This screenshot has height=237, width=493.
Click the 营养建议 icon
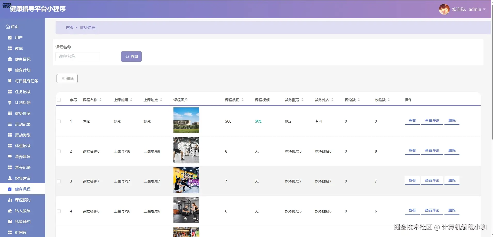[10, 157]
